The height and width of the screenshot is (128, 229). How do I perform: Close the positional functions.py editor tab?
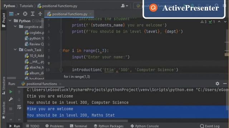[91, 14]
